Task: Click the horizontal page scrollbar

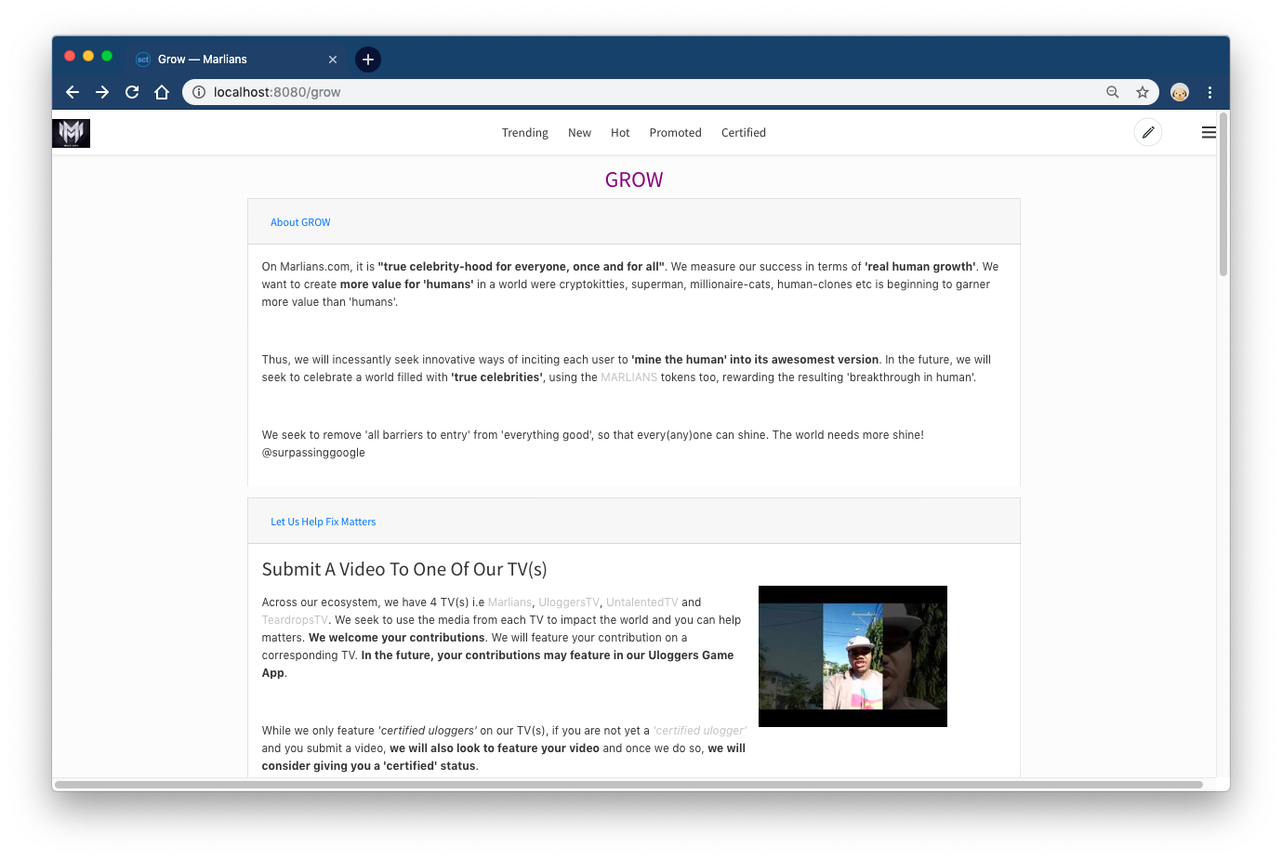Action: pos(628,785)
